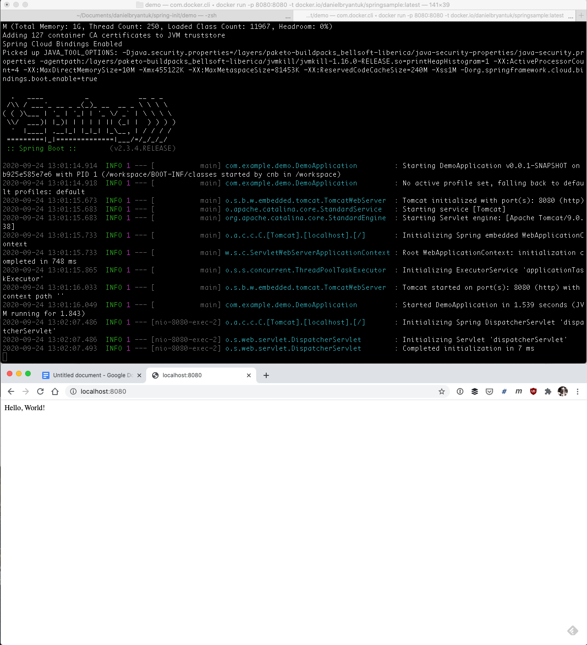Bookmark this page with the star icon
This screenshot has width=587, height=645.
pos(442,391)
